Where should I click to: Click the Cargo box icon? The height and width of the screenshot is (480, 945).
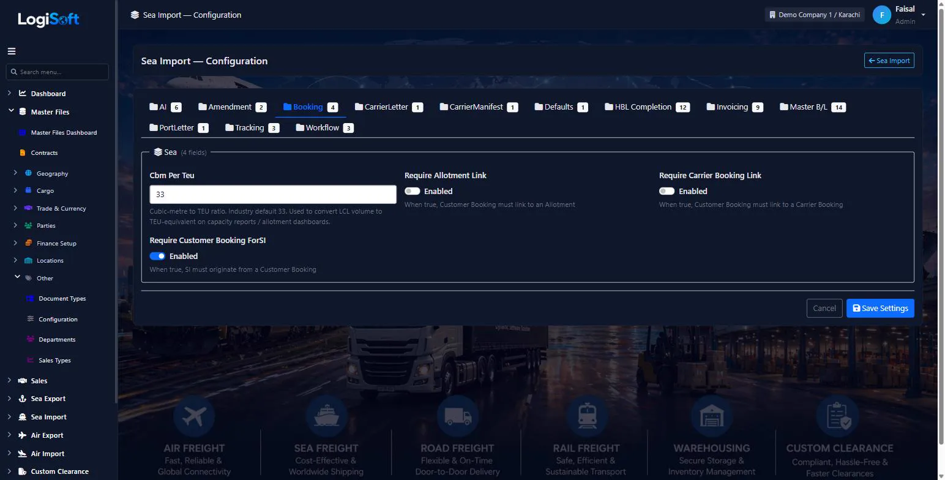click(28, 190)
